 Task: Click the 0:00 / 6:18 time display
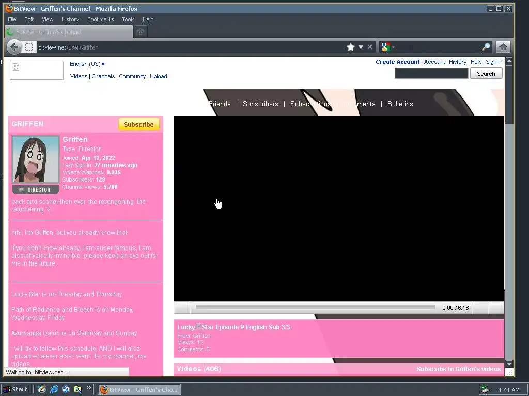(456, 308)
